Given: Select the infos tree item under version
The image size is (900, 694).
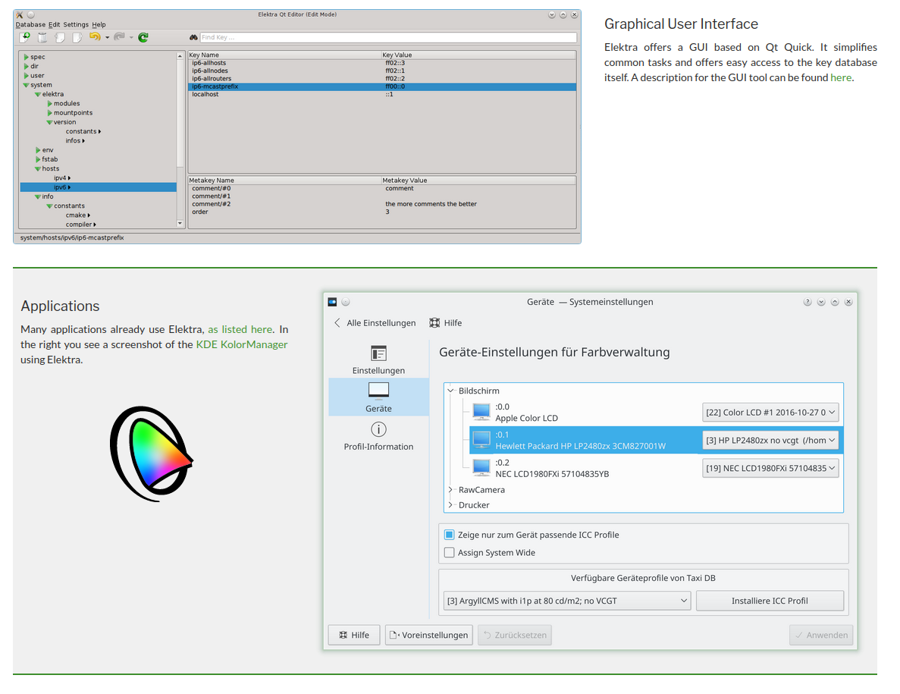Looking at the screenshot, I should pyautogui.click(x=75, y=140).
